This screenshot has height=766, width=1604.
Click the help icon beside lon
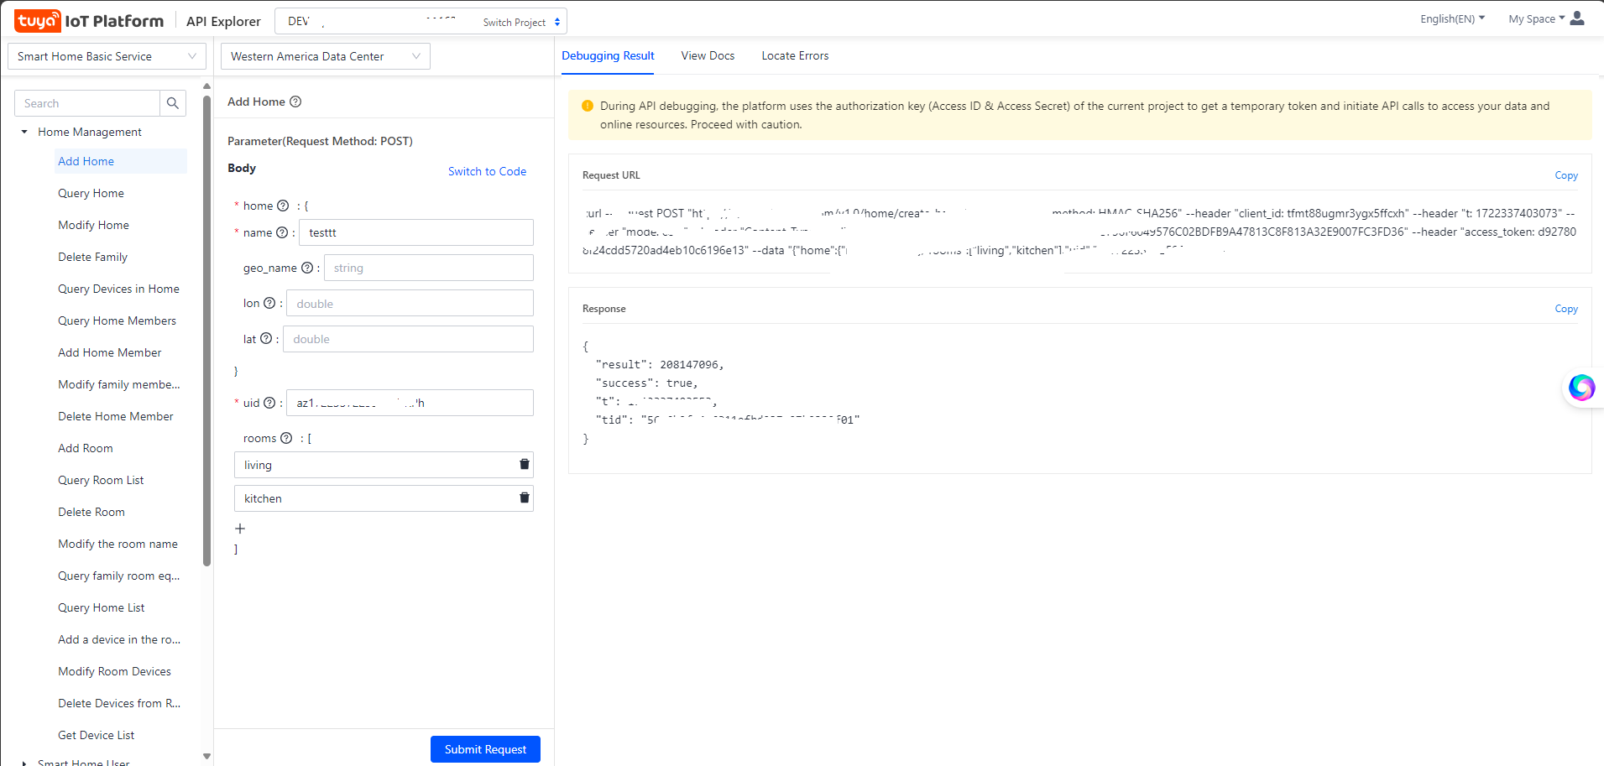point(269,303)
